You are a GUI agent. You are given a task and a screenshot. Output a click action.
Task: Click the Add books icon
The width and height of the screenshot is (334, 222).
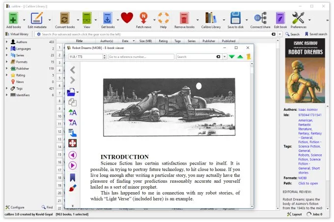click(x=13, y=18)
